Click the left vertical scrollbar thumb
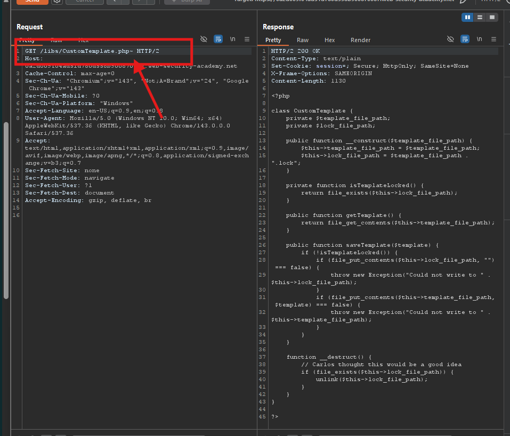The width and height of the screenshot is (510, 436). [x=6, y=210]
